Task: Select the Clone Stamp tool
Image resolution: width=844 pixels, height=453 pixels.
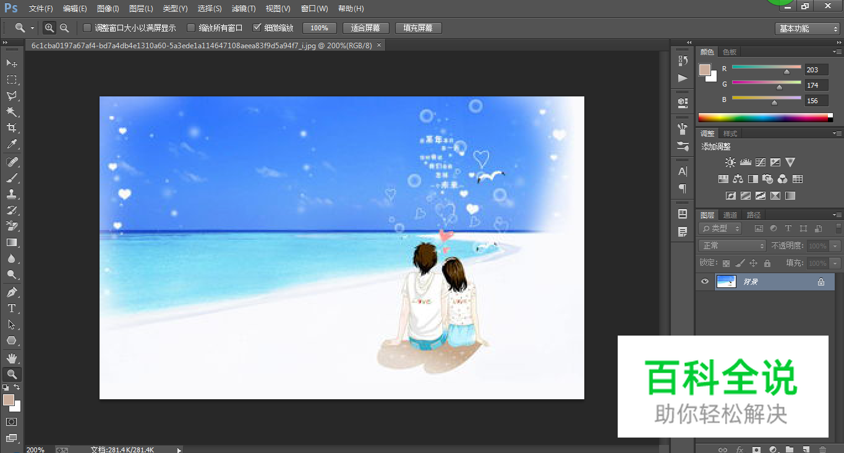Action: (12, 193)
